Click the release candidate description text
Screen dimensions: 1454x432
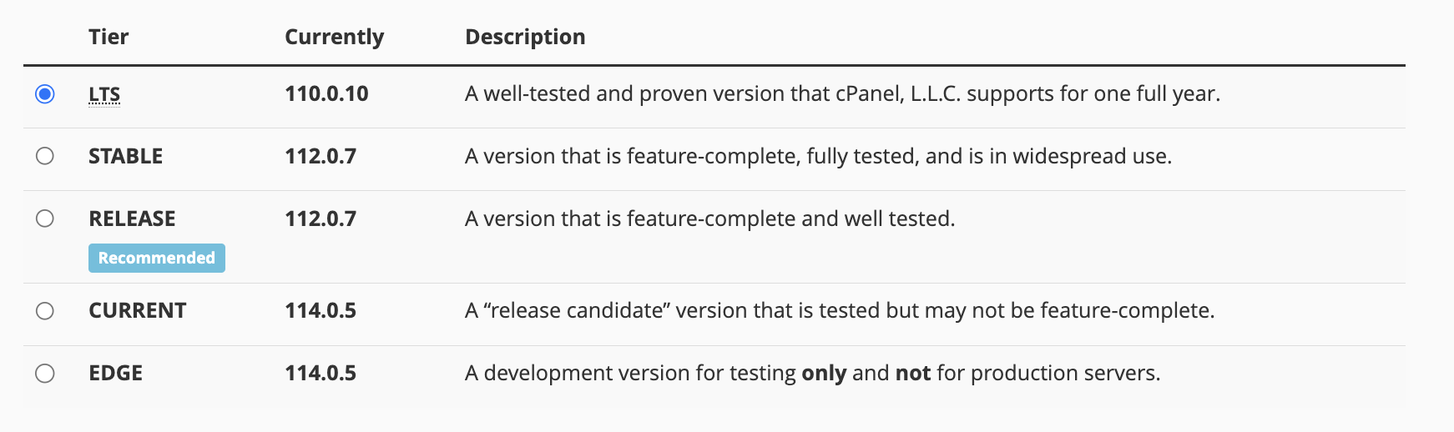pos(839,310)
